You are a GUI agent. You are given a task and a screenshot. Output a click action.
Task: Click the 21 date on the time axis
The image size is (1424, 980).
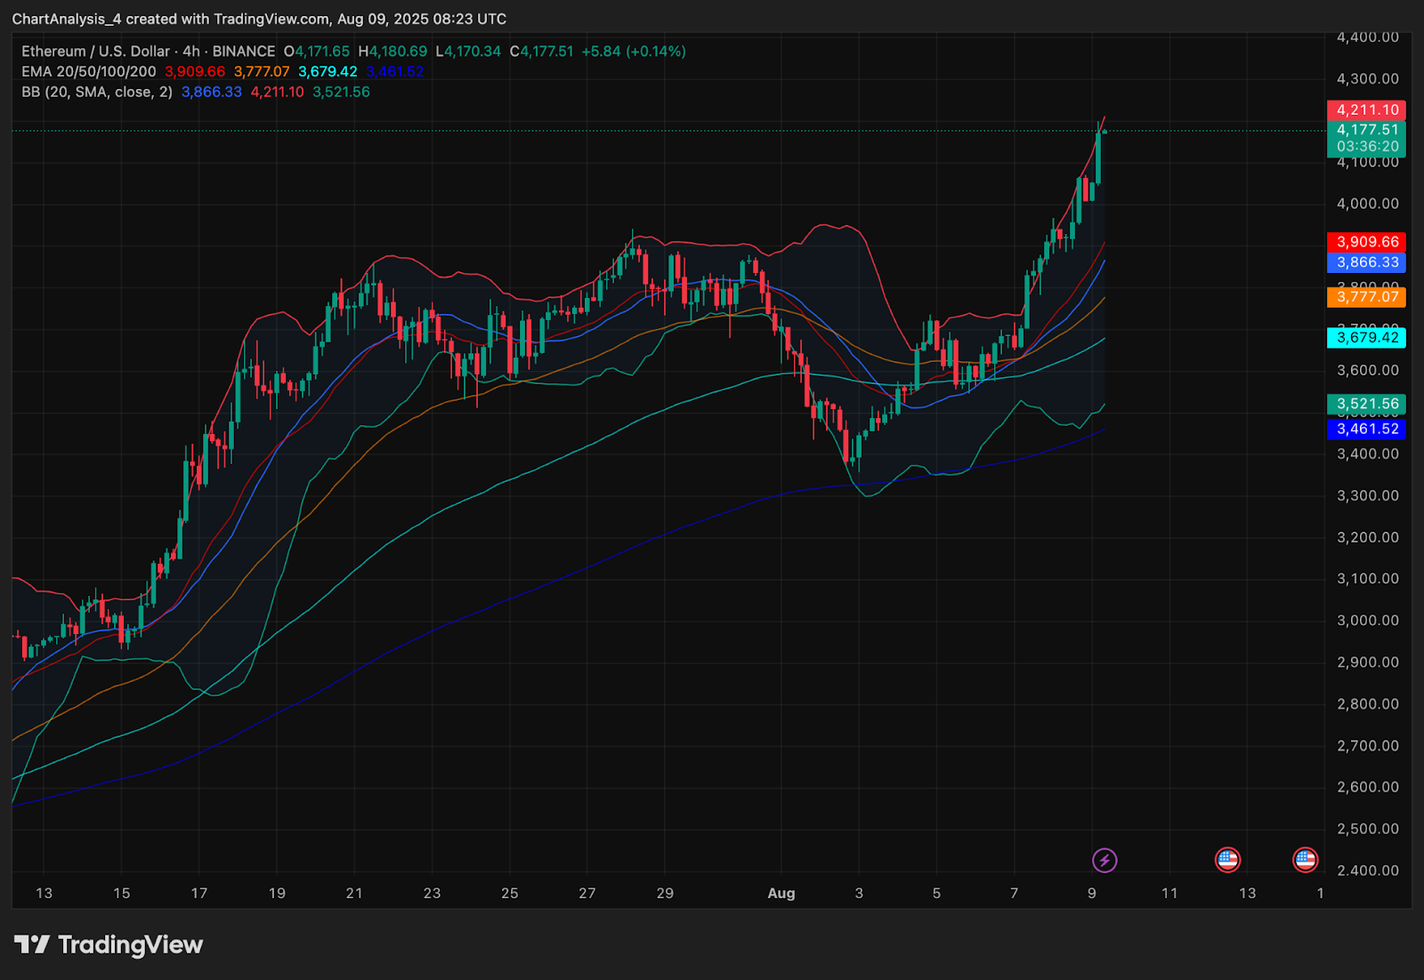(x=354, y=894)
